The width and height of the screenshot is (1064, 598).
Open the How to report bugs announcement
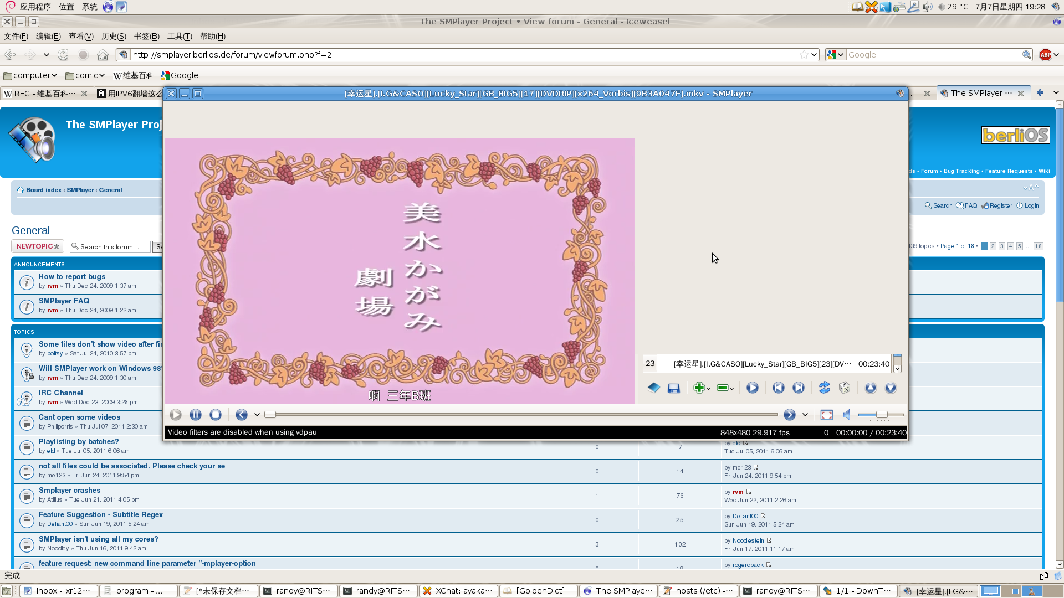pyautogui.click(x=72, y=276)
